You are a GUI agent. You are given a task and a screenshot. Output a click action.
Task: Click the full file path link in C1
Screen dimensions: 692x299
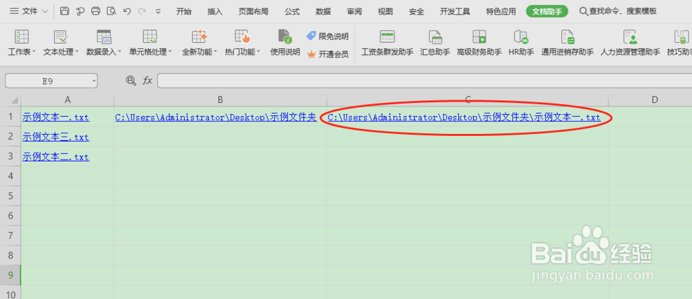(464, 117)
